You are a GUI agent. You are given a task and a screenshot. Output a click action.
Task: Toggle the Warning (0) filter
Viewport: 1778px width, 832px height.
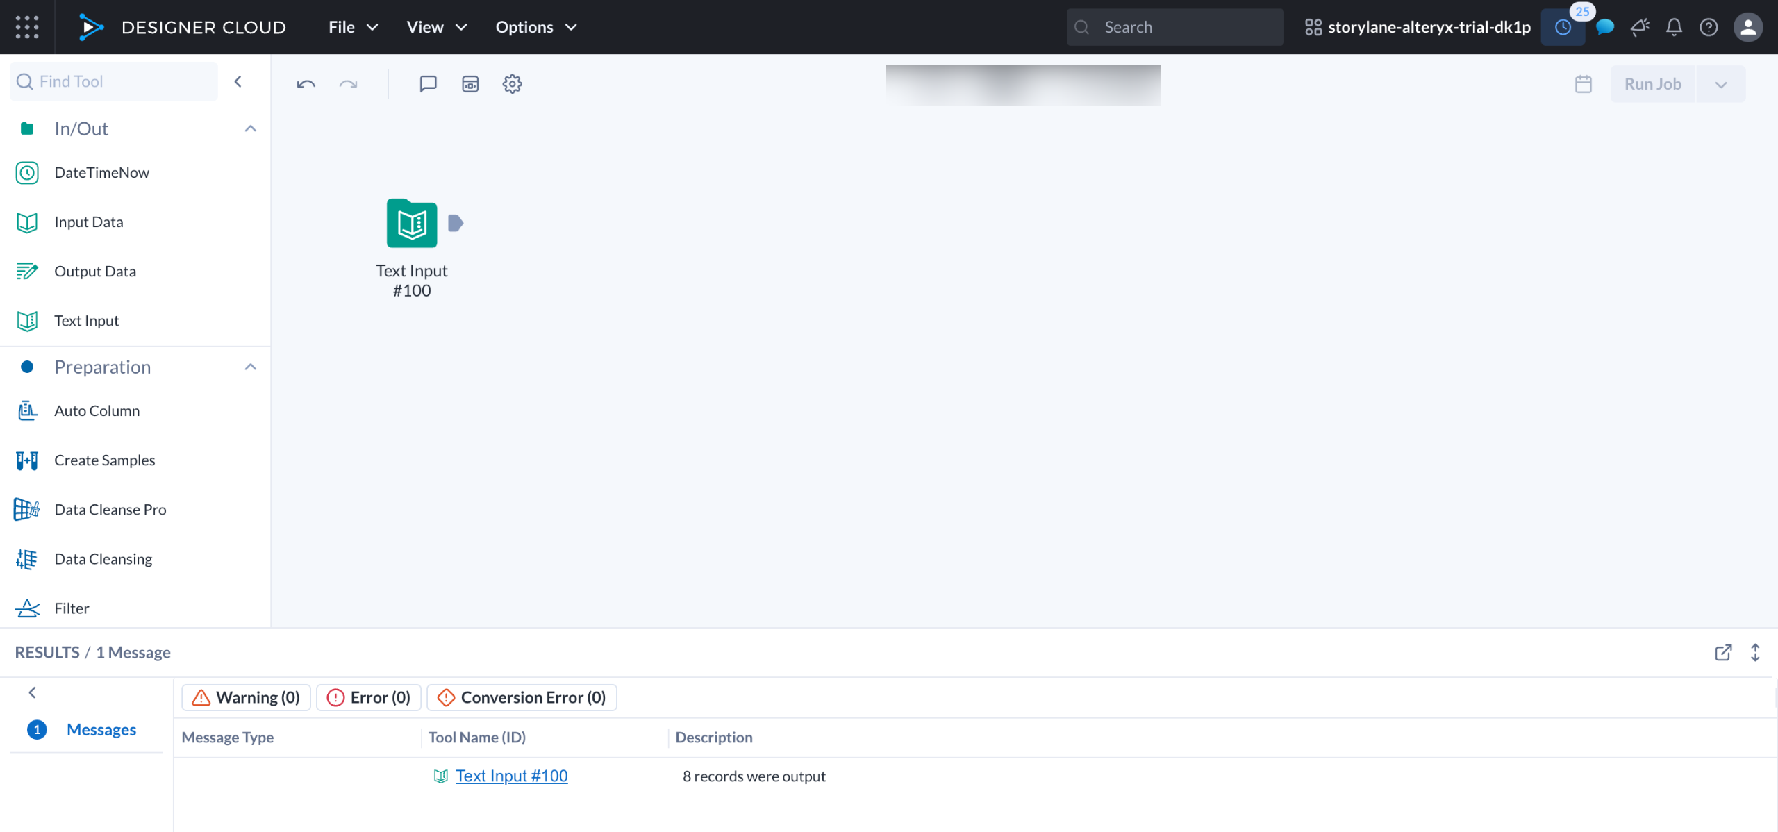pos(246,697)
